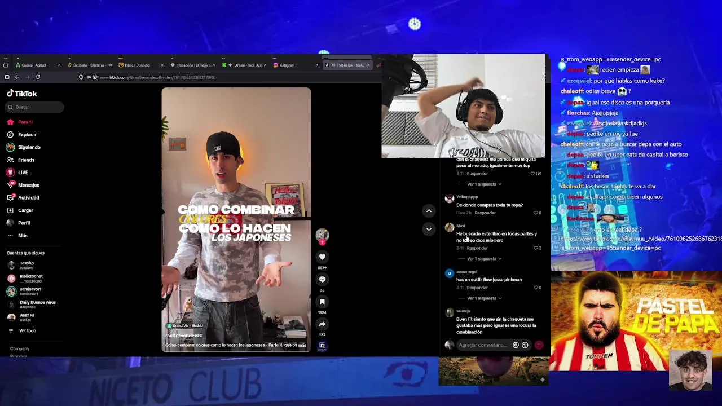The width and height of the screenshot is (722, 406).
Task: Switch to Interacción tab
Action: click(192, 65)
